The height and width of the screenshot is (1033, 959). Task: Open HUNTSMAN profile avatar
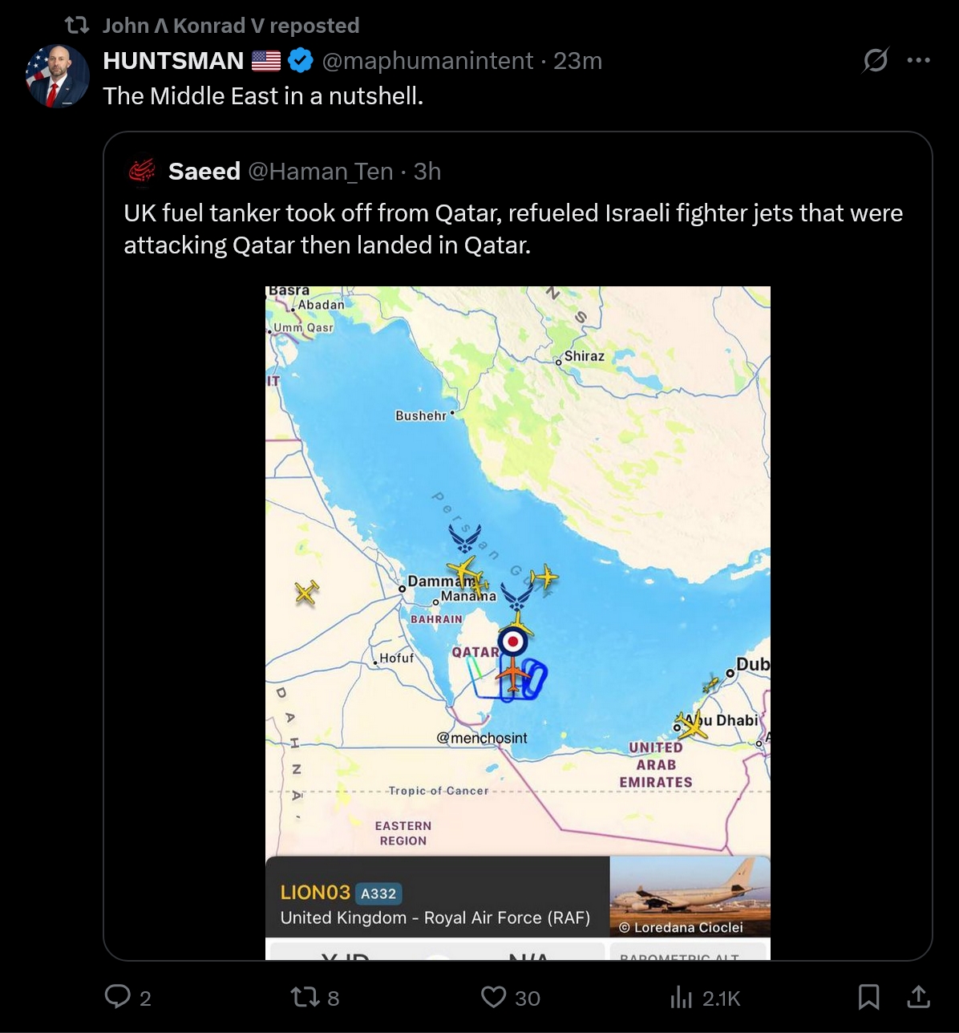(x=58, y=76)
